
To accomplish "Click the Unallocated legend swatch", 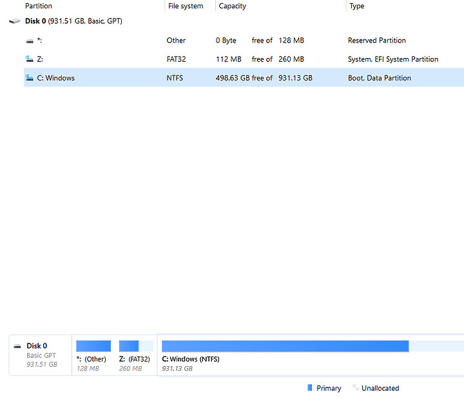I will pos(356,387).
